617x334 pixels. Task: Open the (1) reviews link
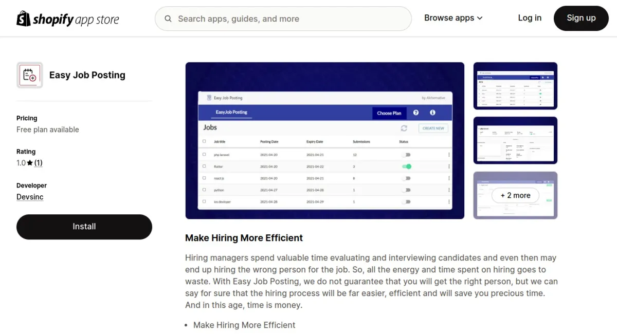coord(39,163)
